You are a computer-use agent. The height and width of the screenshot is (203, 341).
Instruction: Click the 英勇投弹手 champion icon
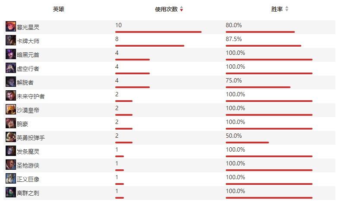[x=11, y=137]
